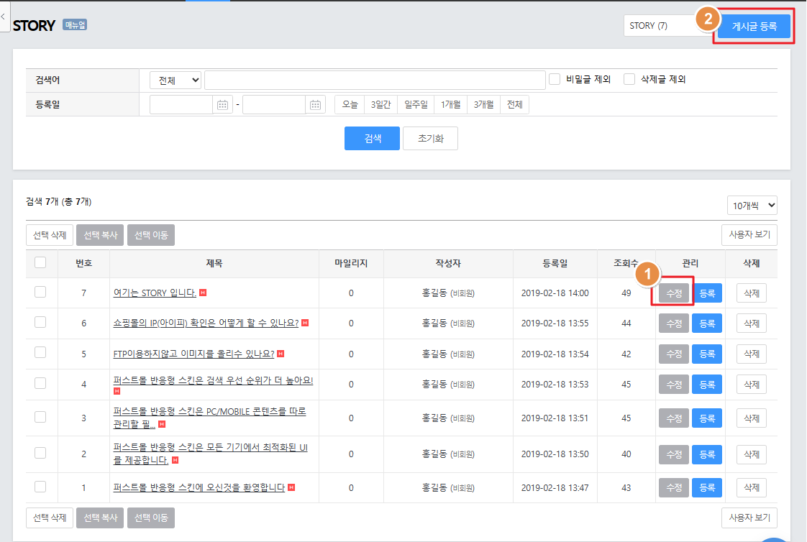Click the manual badge next to STORY
The width and height of the screenshot is (807, 542).
[x=75, y=25]
